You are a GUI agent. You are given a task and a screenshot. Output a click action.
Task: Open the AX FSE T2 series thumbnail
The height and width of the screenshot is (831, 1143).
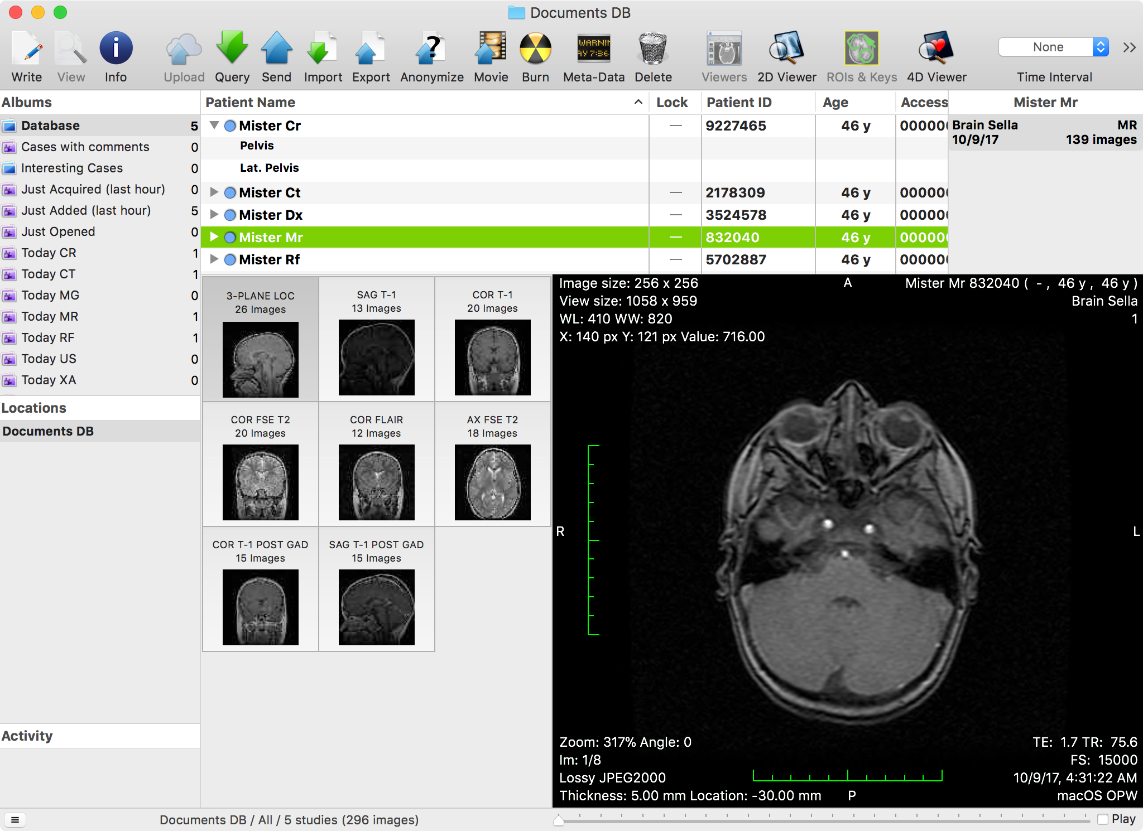pos(492,482)
